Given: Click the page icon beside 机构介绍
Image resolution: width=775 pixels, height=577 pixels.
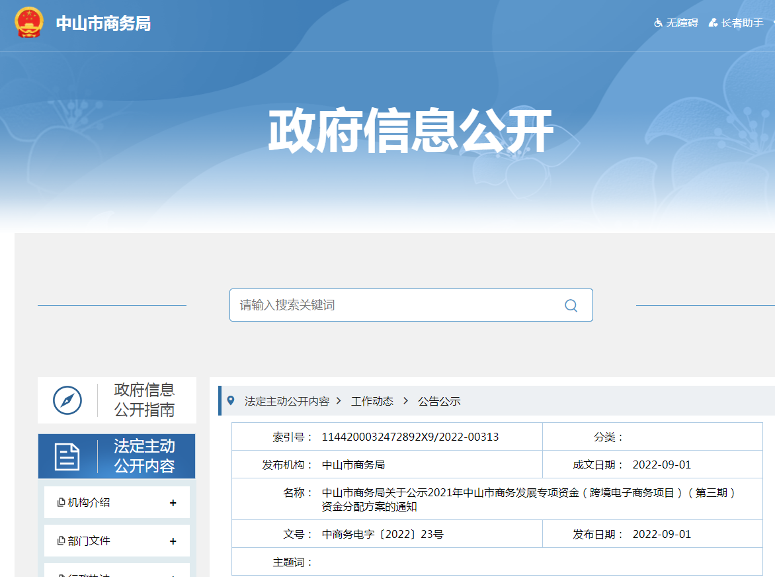Looking at the screenshot, I should pos(61,503).
